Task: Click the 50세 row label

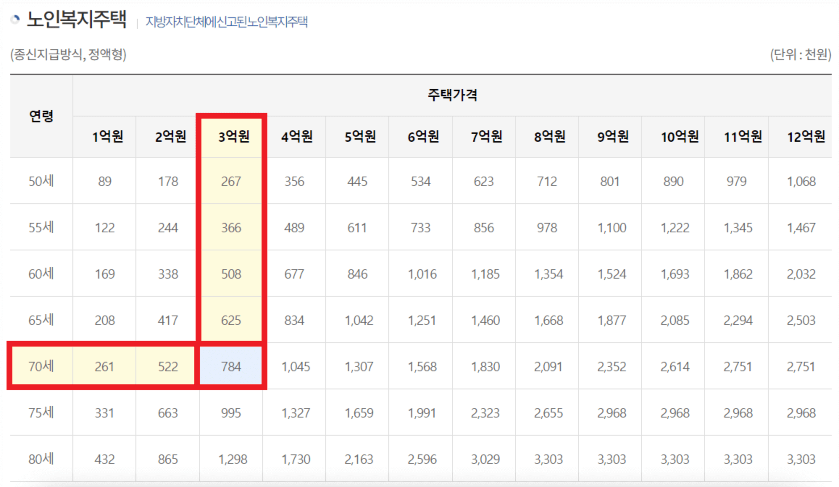Action: [x=41, y=181]
